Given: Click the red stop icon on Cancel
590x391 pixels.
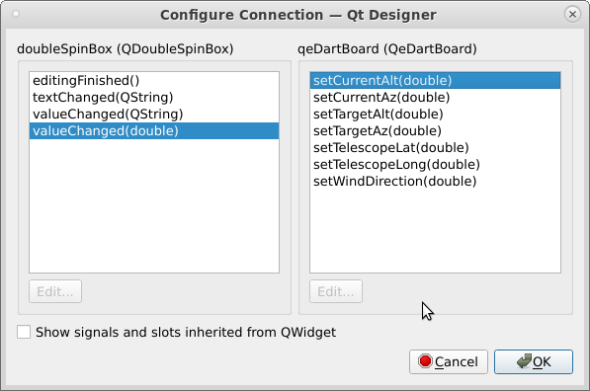Looking at the screenshot, I should coord(425,361).
